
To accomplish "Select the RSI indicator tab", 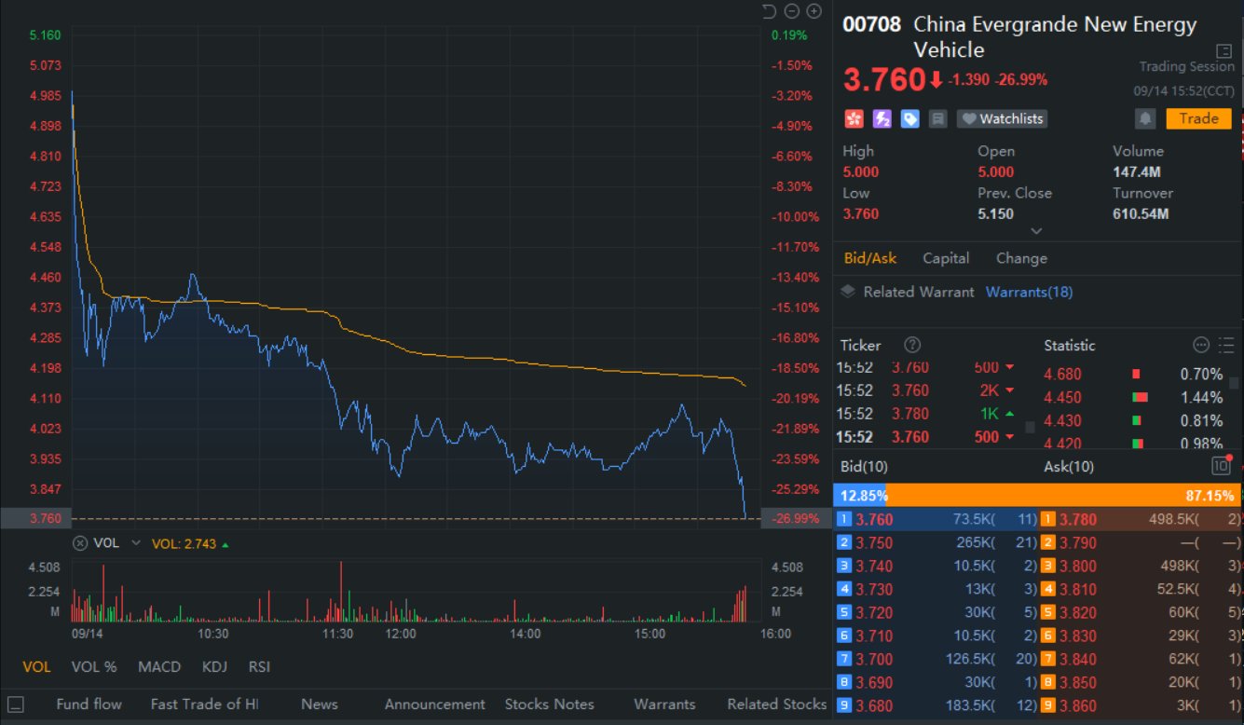I will pyautogui.click(x=259, y=666).
